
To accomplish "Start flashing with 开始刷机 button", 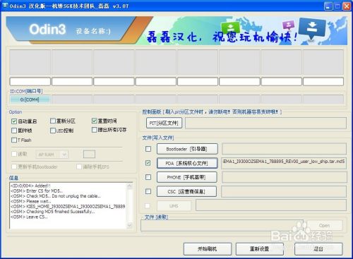I will click(x=208, y=249).
